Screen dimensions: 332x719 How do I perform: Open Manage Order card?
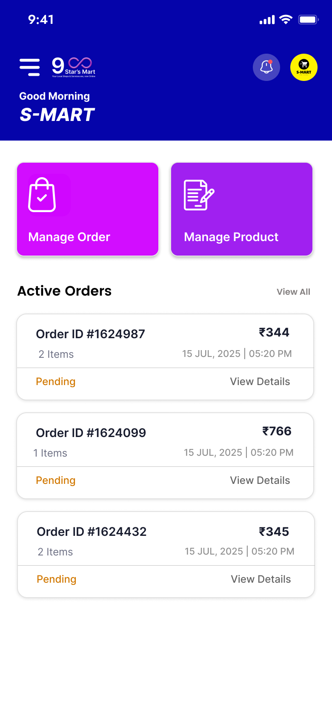pyautogui.click(x=88, y=209)
